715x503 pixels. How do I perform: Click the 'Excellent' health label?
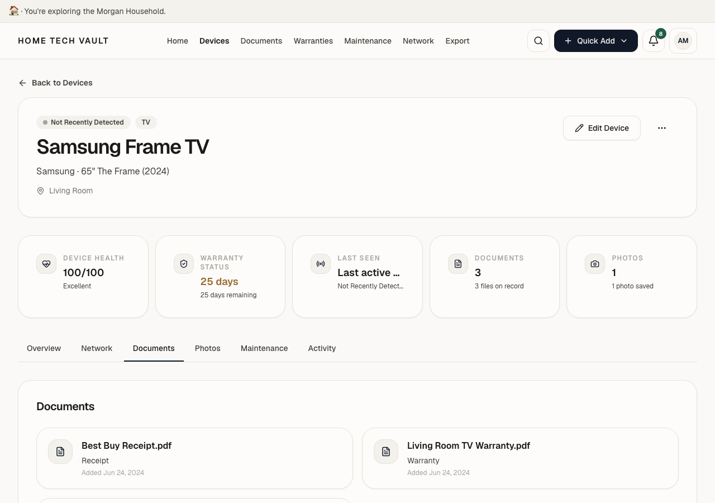click(77, 286)
